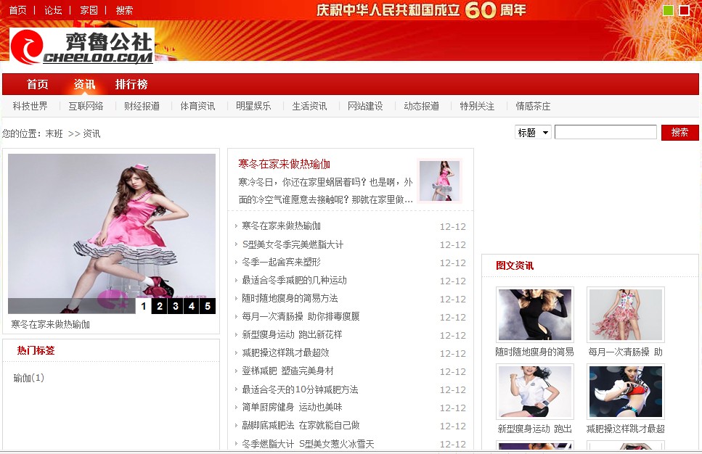Click 搜索 in the top bar

click(x=124, y=10)
